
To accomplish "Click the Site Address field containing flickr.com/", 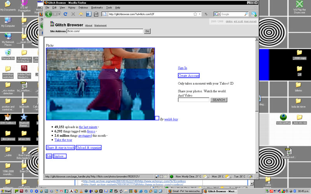I will point(105,31).
